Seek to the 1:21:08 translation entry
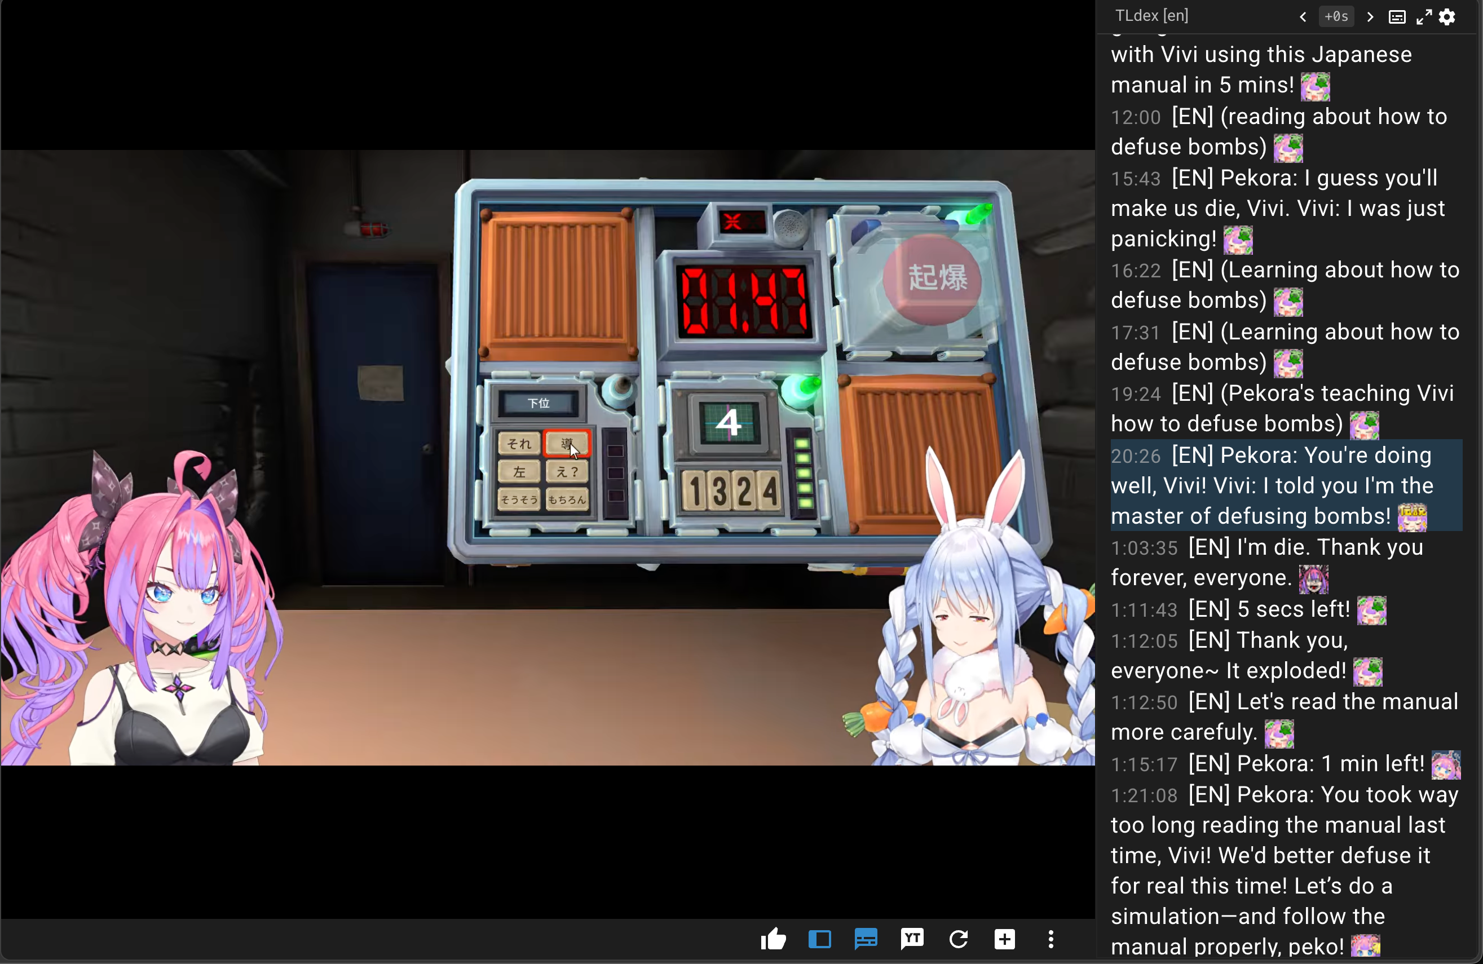The image size is (1483, 964). coord(1144,795)
